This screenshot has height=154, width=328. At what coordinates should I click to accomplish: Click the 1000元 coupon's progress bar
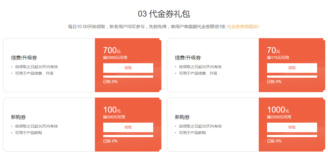coord(292,136)
